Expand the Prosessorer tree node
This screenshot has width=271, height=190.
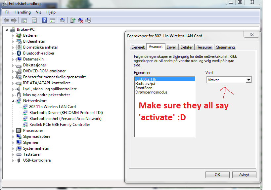pos(13,131)
